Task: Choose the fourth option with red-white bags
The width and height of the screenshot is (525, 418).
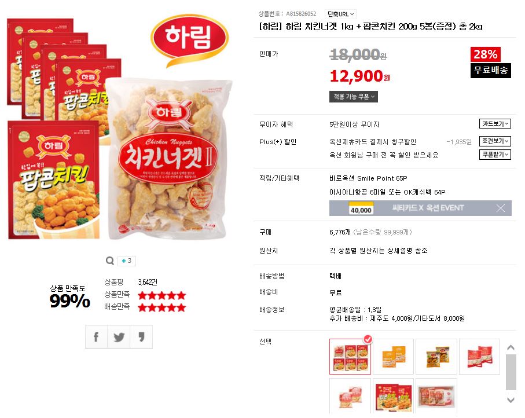Action: point(479,357)
